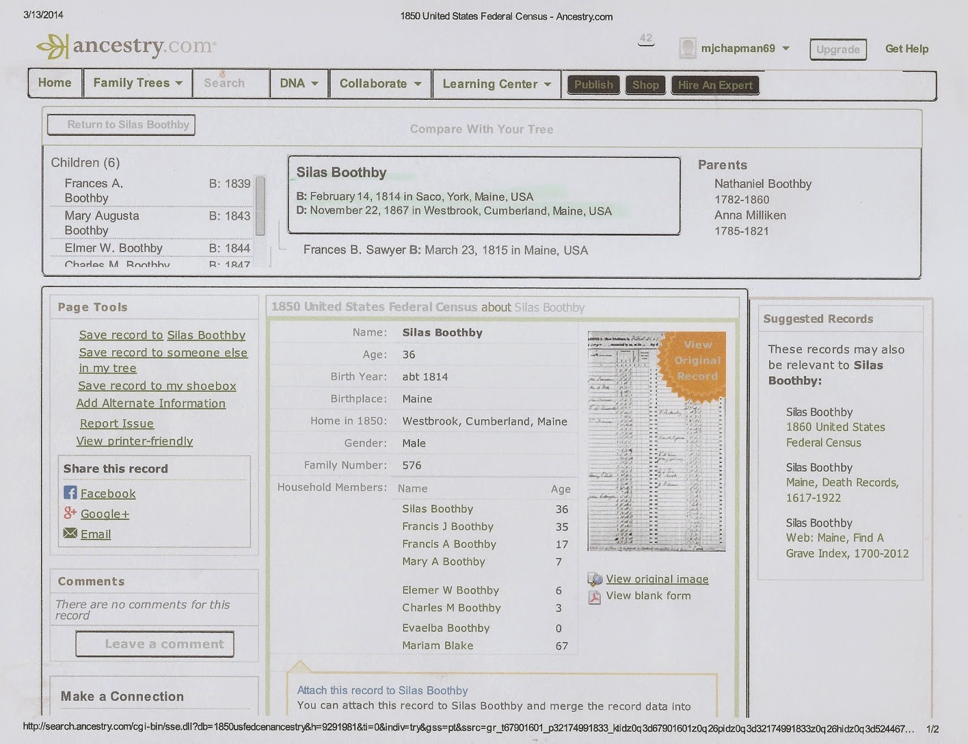
Task: Expand the Family Trees dropdown arrow
Action: pyautogui.click(x=179, y=83)
